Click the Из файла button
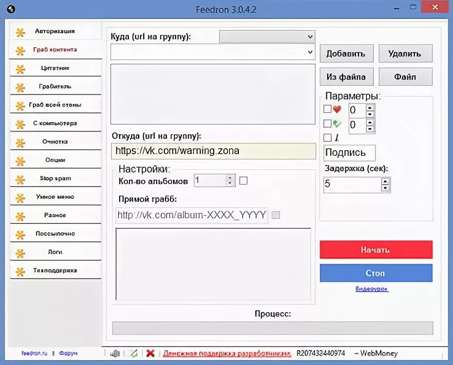The width and height of the screenshot is (453, 365). 346,77
